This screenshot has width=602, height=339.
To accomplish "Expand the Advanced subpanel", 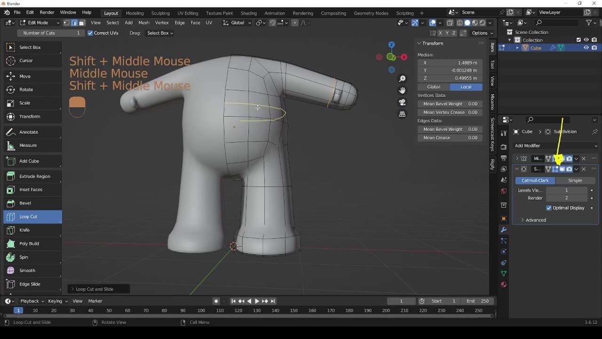I will pyautogui.click(x=536, y=220).
